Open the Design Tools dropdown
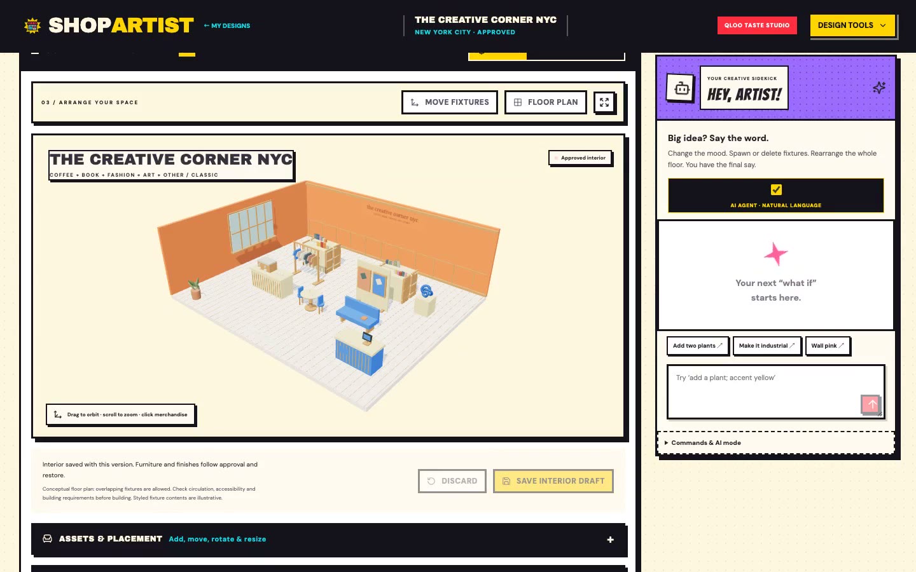Image resolution: width=916 pixels, height=572 pixels. [x=852, y=25]
